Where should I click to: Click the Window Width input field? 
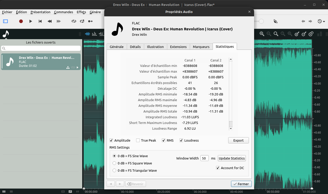204,158
